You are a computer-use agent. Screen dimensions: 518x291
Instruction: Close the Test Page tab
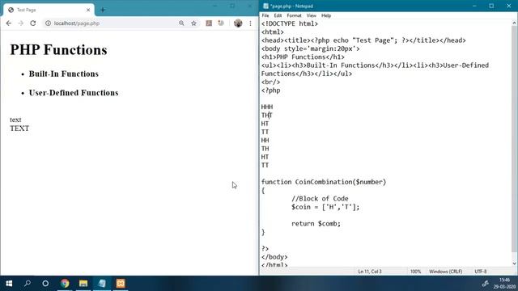point(88,10)
